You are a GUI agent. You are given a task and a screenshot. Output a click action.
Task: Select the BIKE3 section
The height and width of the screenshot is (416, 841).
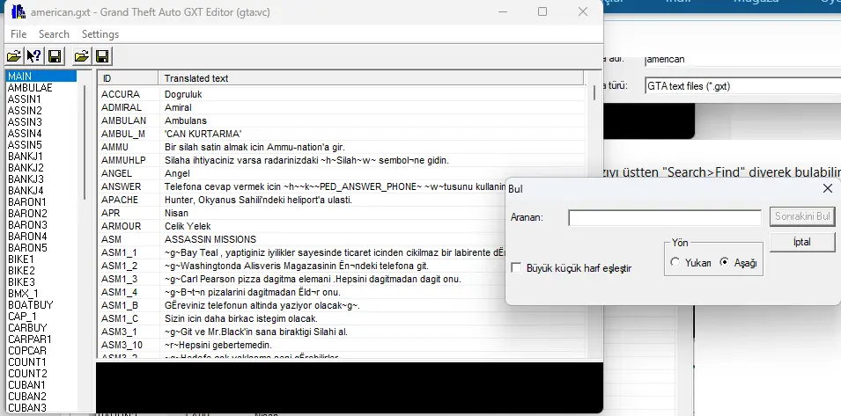[41, 281]
